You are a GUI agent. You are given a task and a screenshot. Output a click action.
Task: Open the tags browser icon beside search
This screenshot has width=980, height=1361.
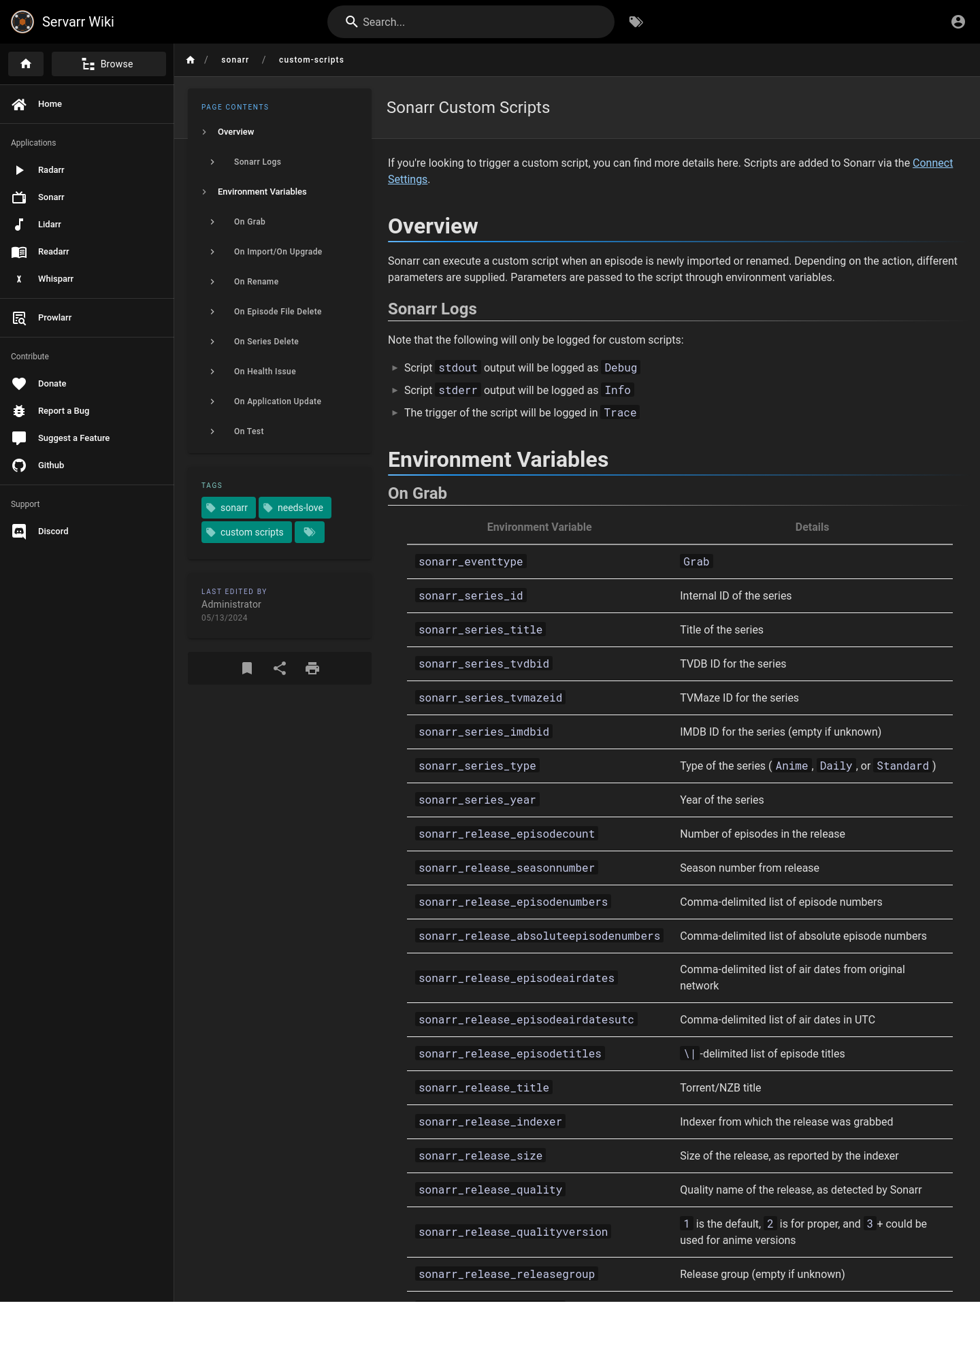click(636, 22)
